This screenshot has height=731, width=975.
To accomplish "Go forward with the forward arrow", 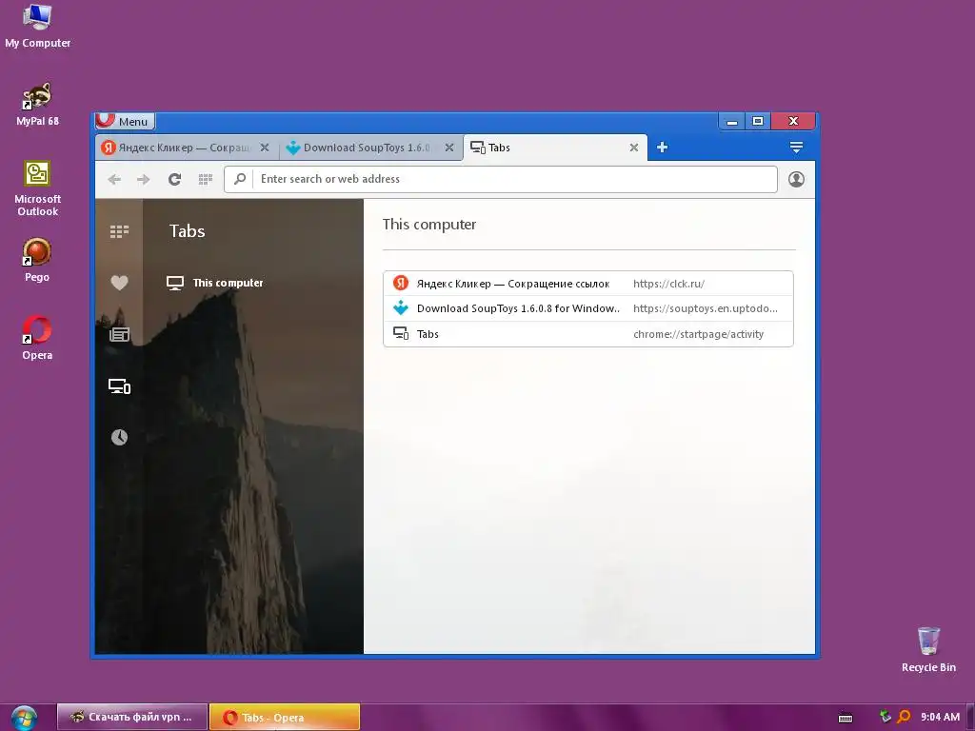I will pos(144,180).
